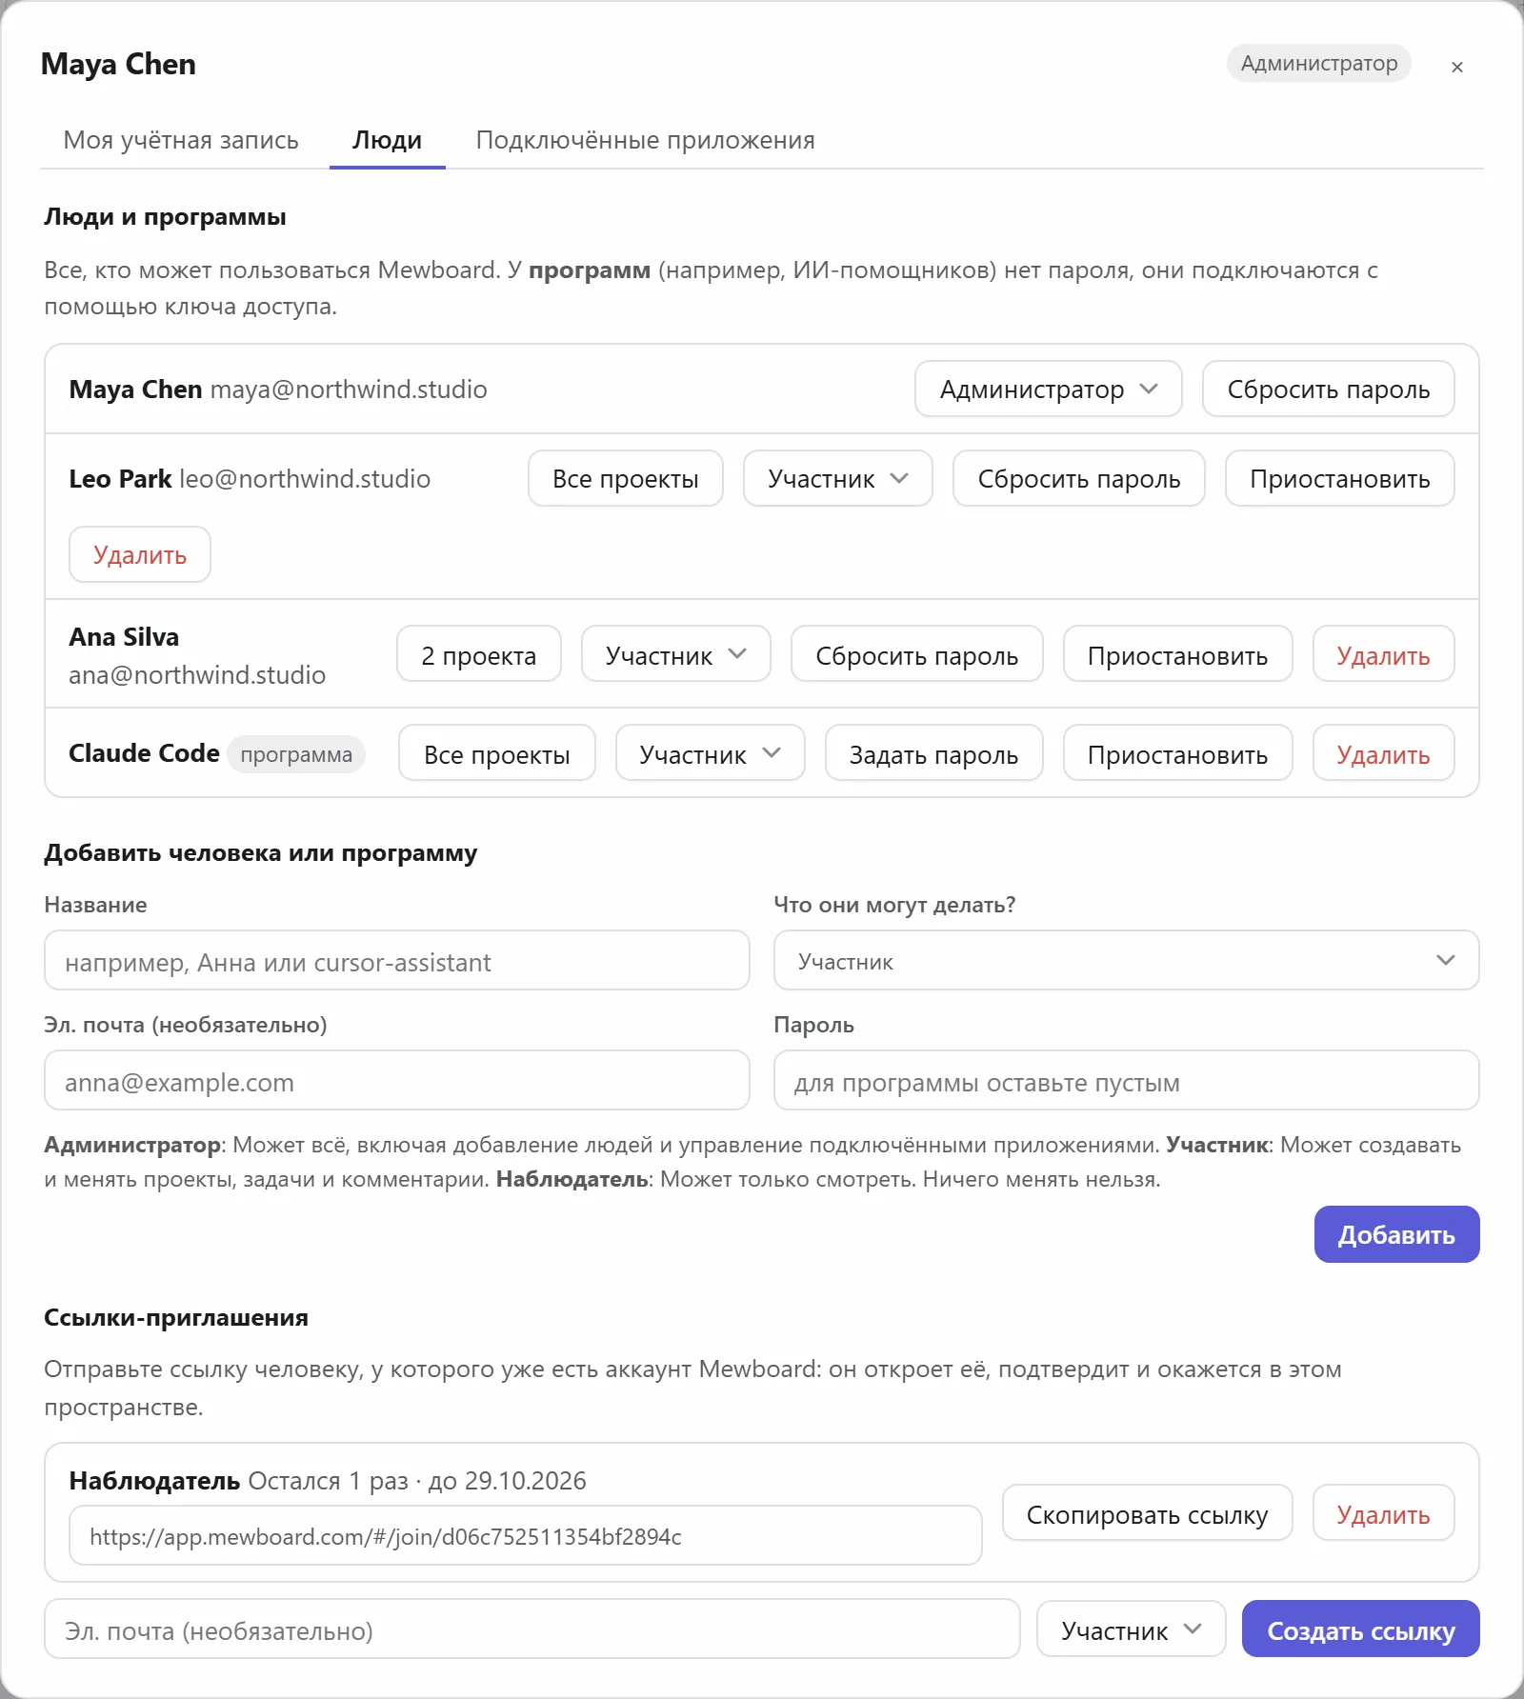Click Задать пароль for Claude Code
This screenshot has height=1699, width=1524.
coord(933,754)
